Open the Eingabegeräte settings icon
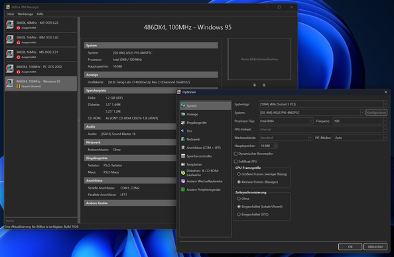This screenshot has width=394, height=257. [x=183, y=123]
